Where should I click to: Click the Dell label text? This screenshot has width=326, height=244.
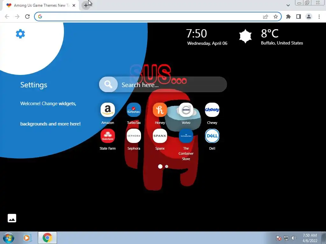(x=212, y=148)
